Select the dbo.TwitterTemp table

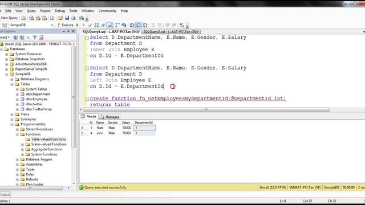coord(39,109)
